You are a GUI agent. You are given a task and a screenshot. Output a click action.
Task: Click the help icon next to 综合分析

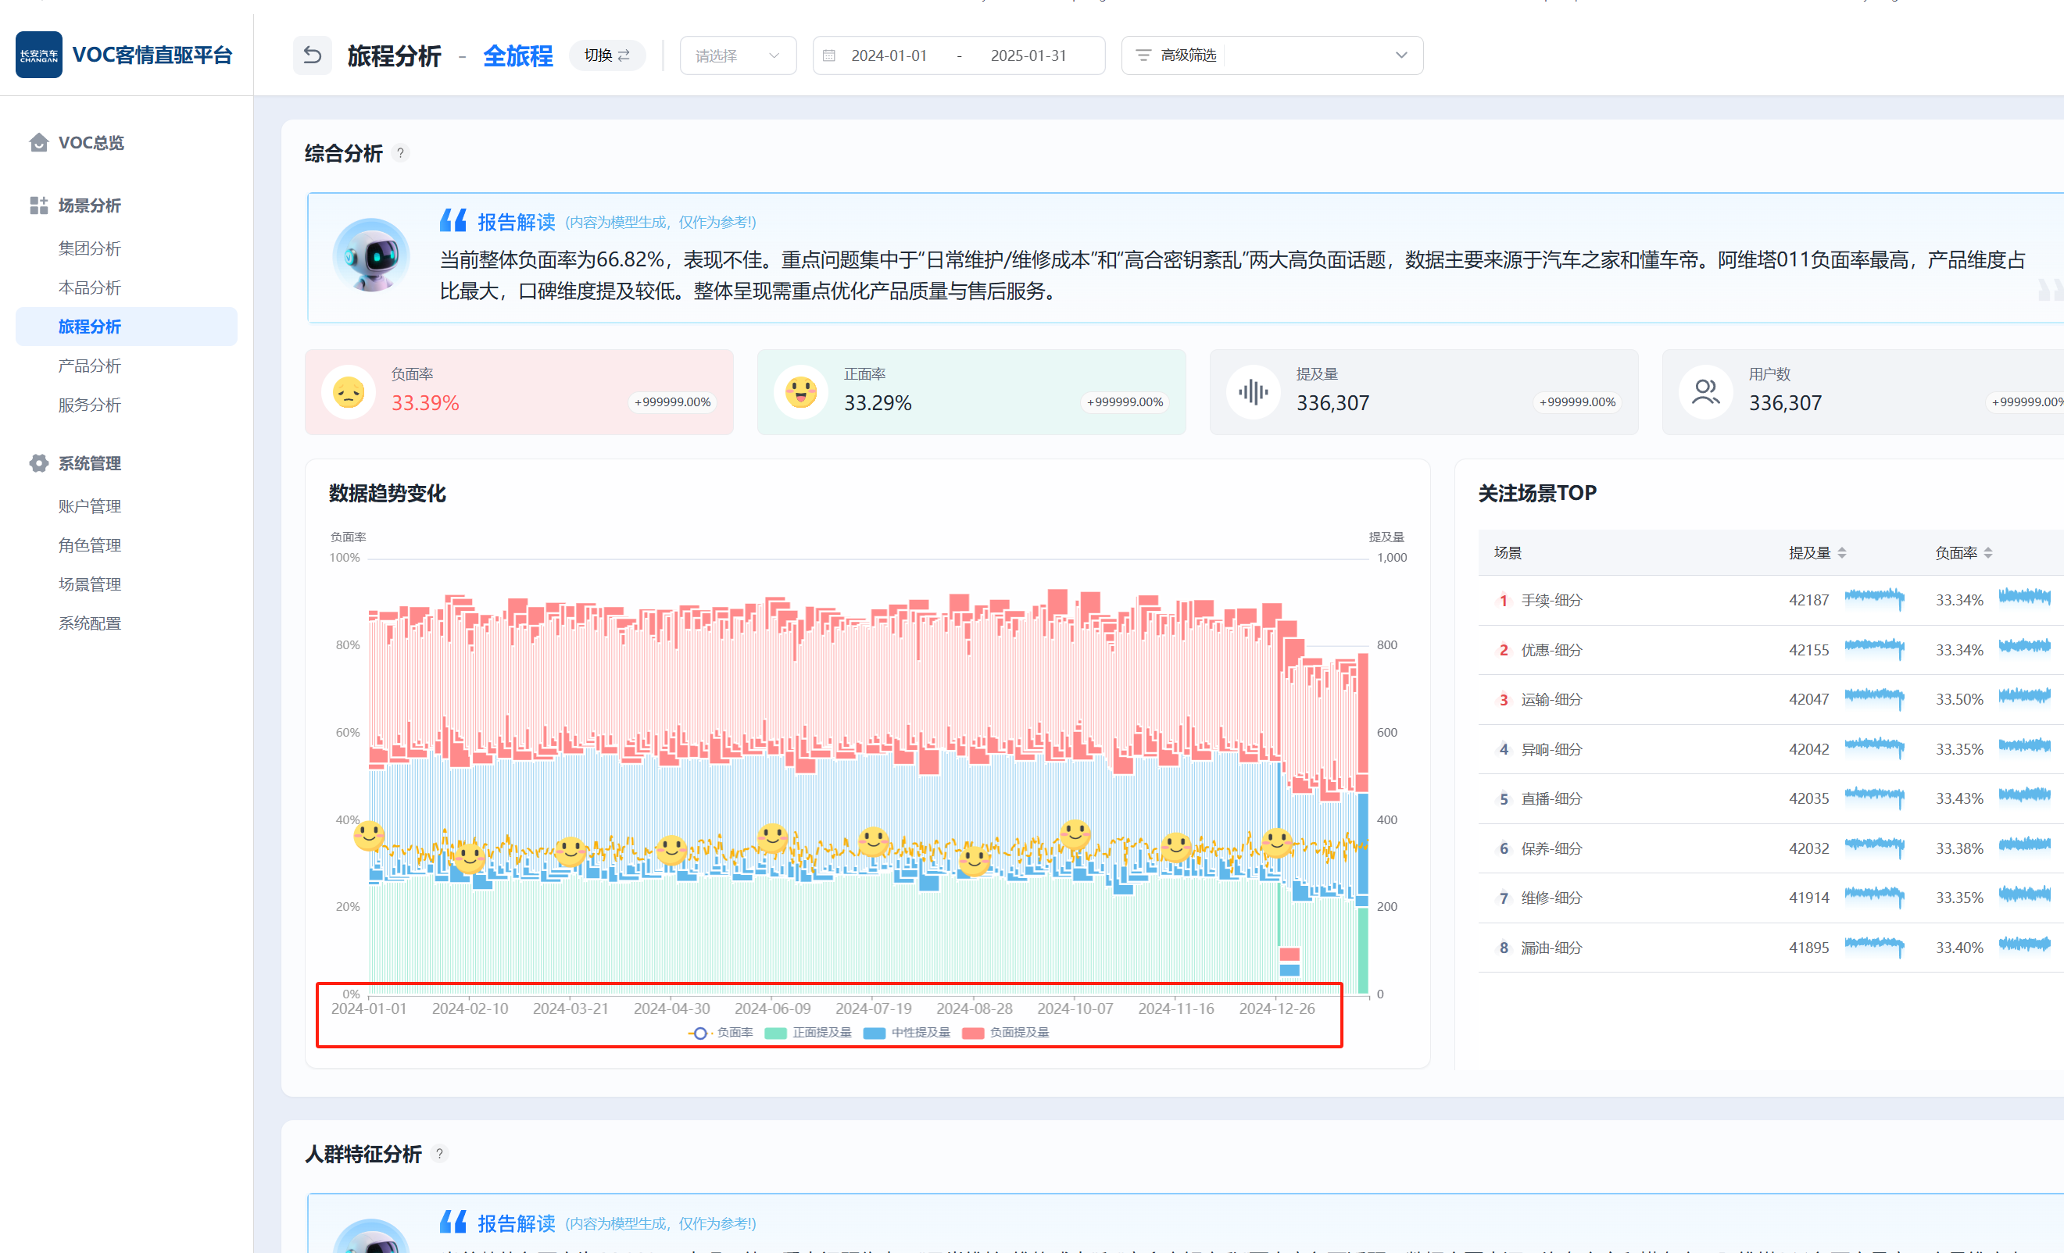coord(400,153)
